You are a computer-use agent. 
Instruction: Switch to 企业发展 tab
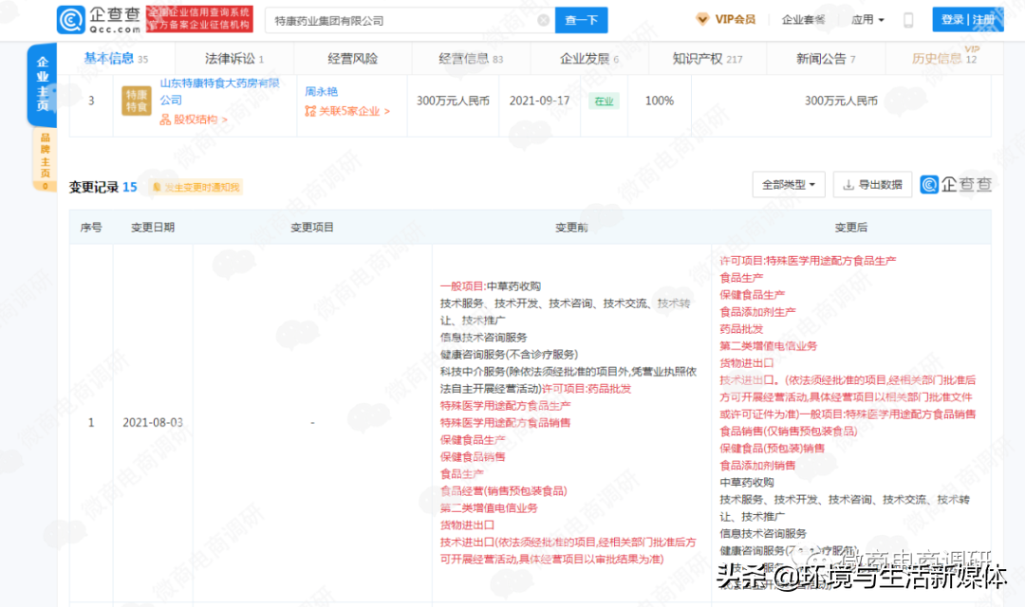pyautogui.click(x=589, y=58)
